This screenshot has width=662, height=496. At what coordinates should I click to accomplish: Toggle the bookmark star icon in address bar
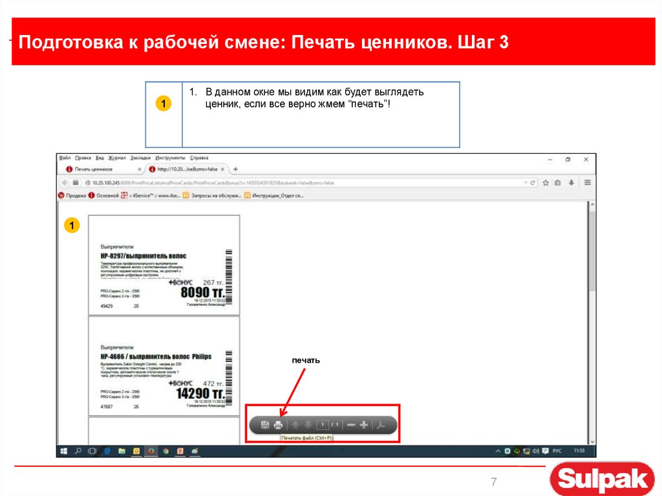point(546,182)
